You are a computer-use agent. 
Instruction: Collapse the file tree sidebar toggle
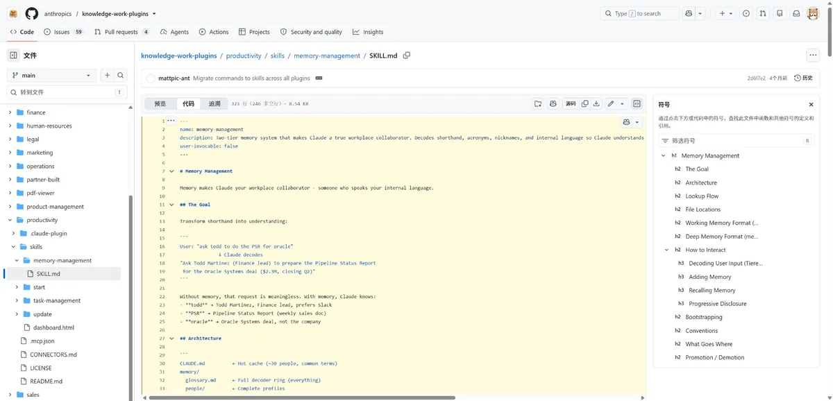13,56
